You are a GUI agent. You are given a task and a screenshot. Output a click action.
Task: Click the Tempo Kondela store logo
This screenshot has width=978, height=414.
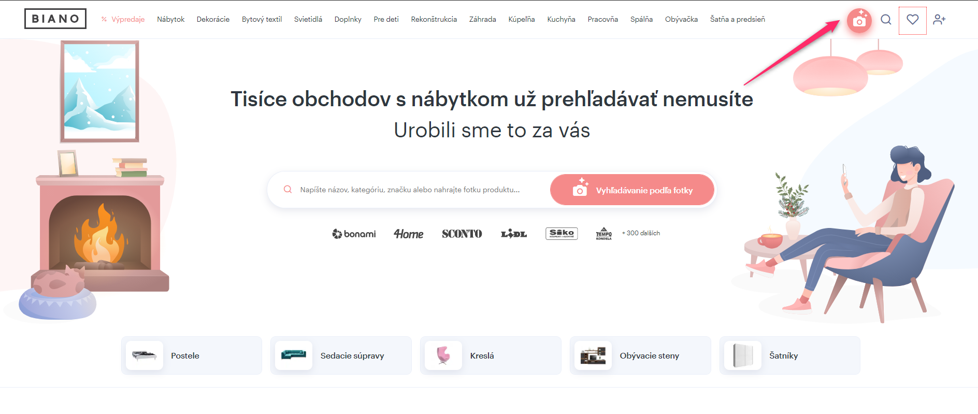coord(603,234)
